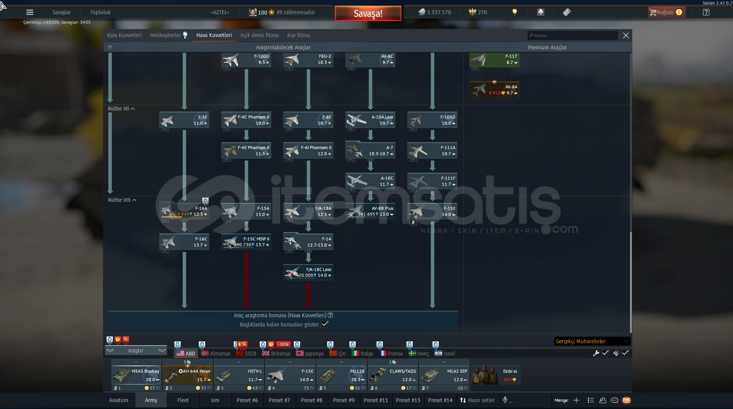The image size is (733, 409).
Task: Click the Silver Lions currency icon
Action: click(x=422, y=12)
